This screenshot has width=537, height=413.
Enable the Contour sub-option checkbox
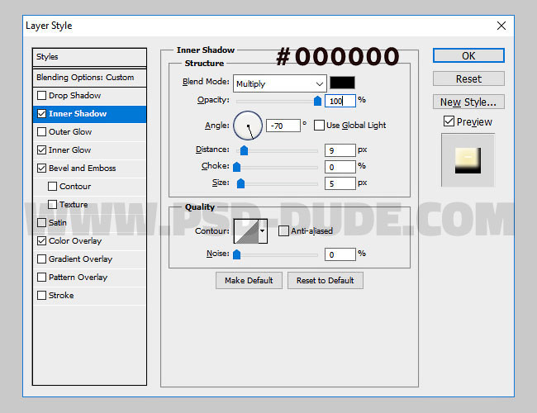(x=52, y=186)
